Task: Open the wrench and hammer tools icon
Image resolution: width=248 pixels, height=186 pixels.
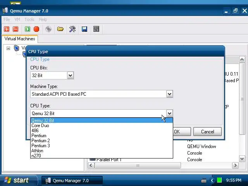Action: coord(72,29)
